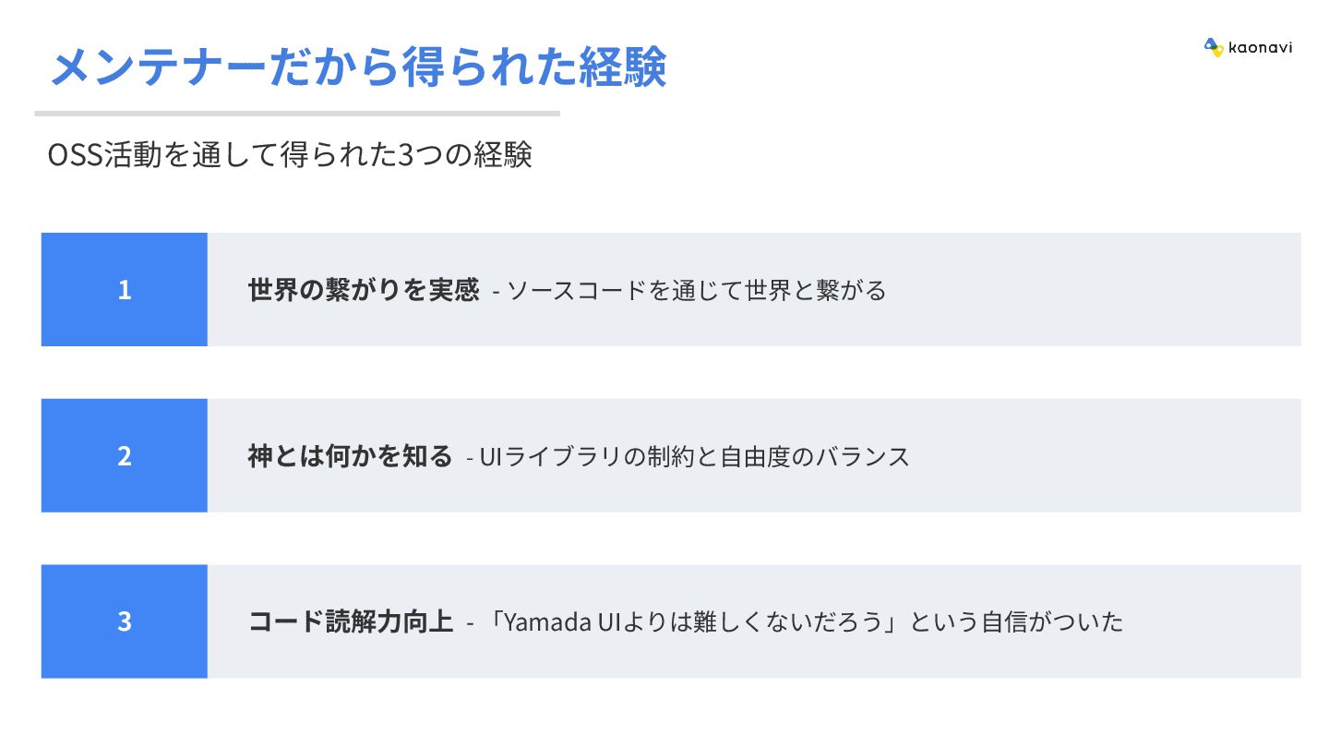Click the bold heading "世界の繋がりを実感"
Screen dimensions: 1329x748
click(x=364, y=290)
